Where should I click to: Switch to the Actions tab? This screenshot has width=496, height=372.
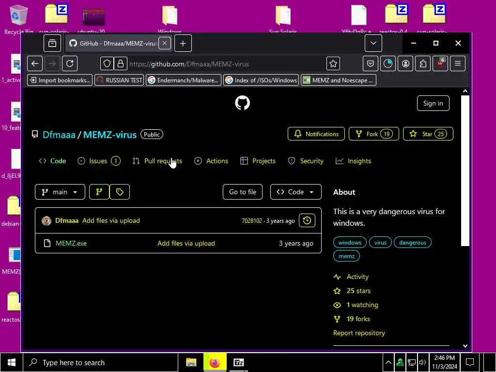(x=211, y=161)
